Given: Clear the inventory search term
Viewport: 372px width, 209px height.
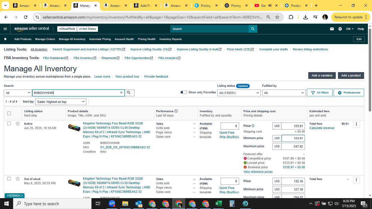Looking at the screenshot, I should point(121,93).
